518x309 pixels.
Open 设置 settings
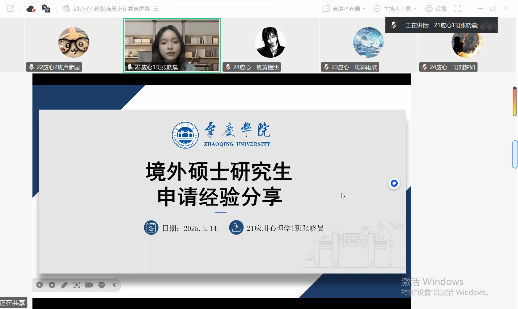[436, 9]
